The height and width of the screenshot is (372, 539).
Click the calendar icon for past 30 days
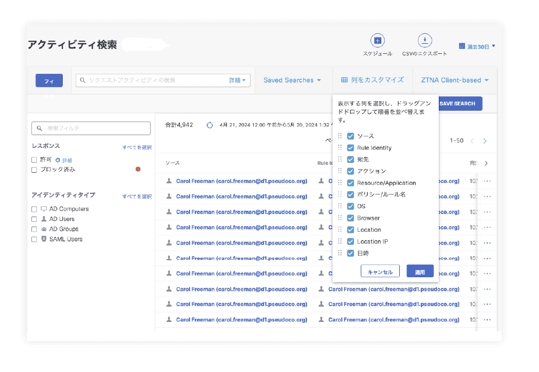462,46
